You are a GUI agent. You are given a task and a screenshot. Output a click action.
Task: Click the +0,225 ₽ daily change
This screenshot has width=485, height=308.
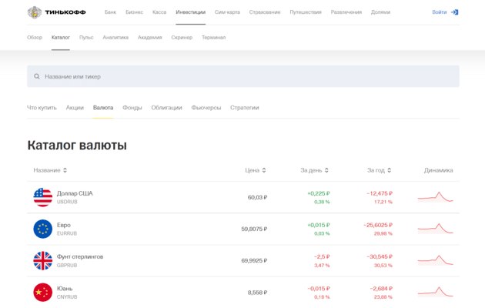point(319,193)
